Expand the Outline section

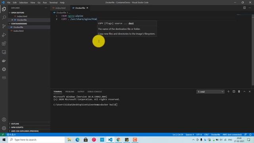coord(29,124)
